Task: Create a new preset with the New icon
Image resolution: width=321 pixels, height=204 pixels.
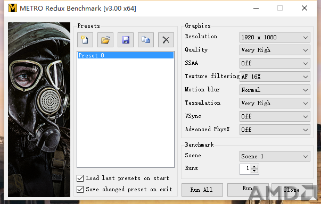Action: (85, 40)
